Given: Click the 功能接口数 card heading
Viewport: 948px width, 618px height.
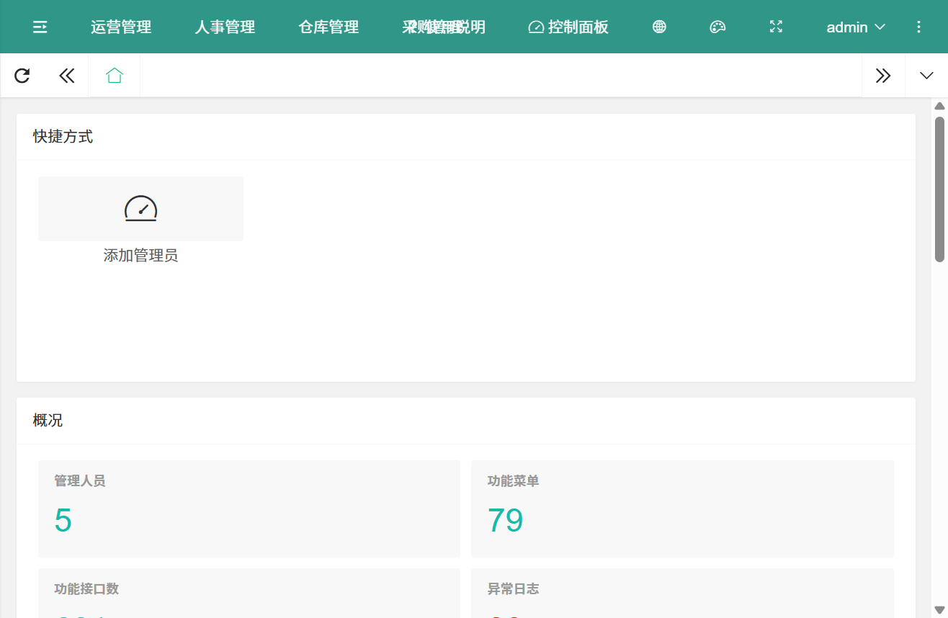Looking at the screenshot, I should tap(86, 589).
